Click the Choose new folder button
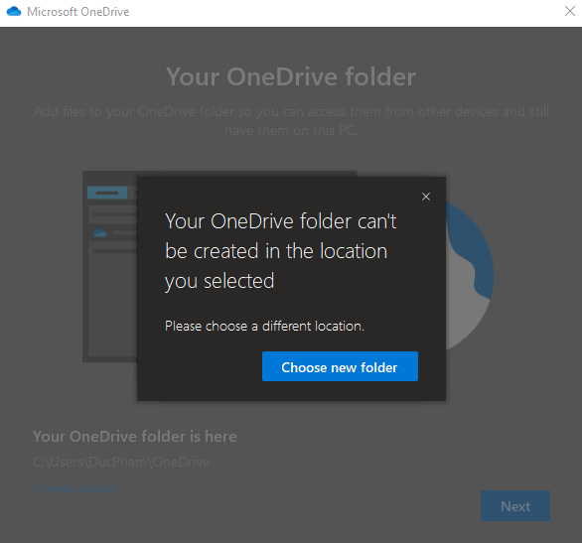The image size is (582, 543). [x=340, y=366]
